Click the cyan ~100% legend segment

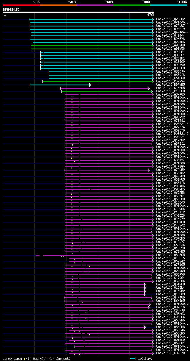point(168,5)
